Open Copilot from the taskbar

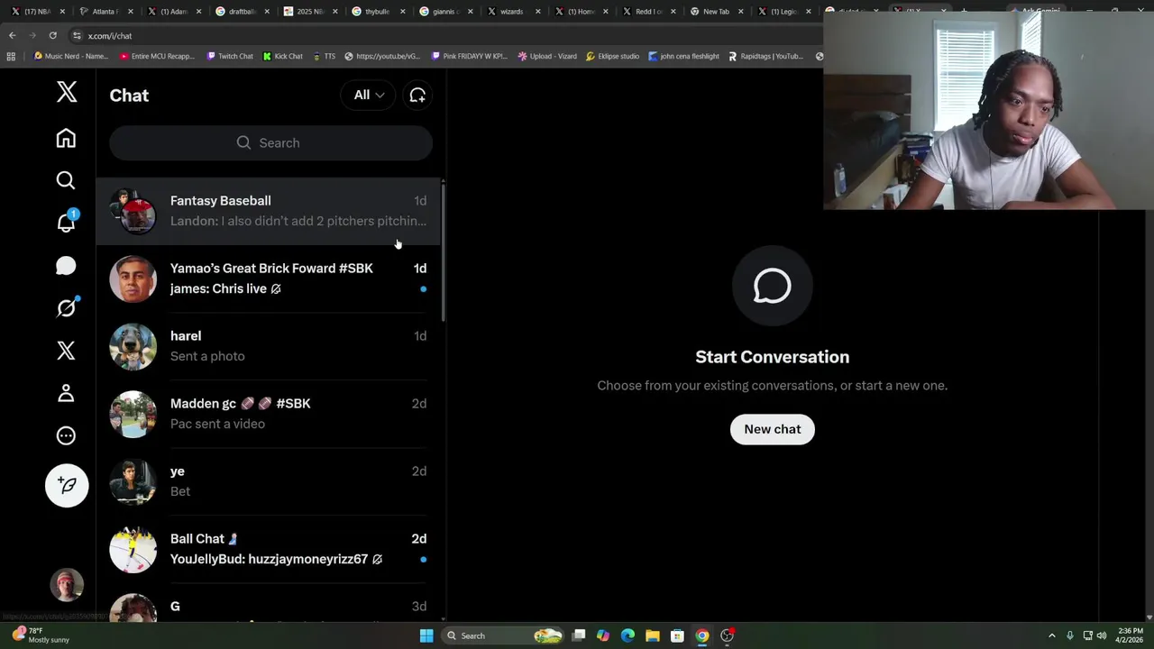coord(603,635)
